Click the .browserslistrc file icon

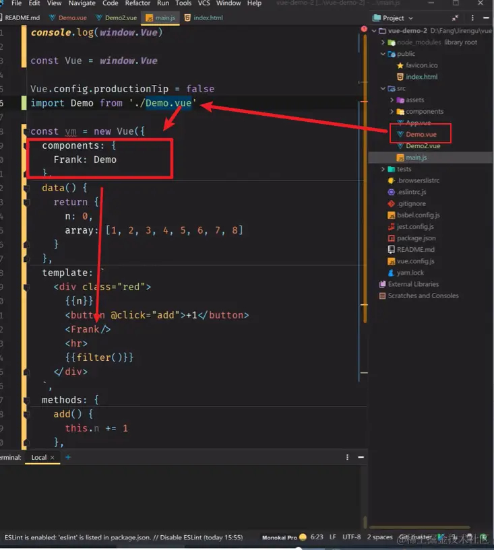[x=391, y=181]
